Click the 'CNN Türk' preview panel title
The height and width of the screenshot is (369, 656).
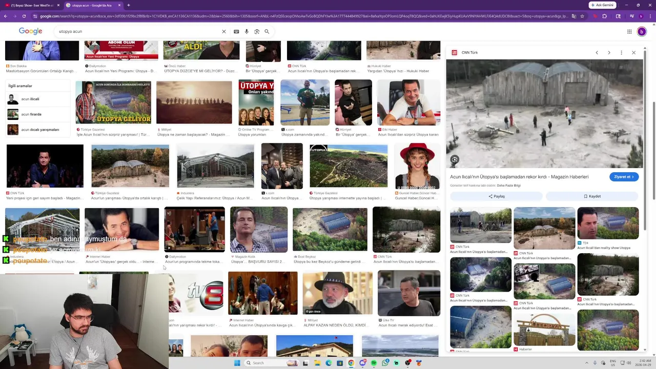pos(469,53)
